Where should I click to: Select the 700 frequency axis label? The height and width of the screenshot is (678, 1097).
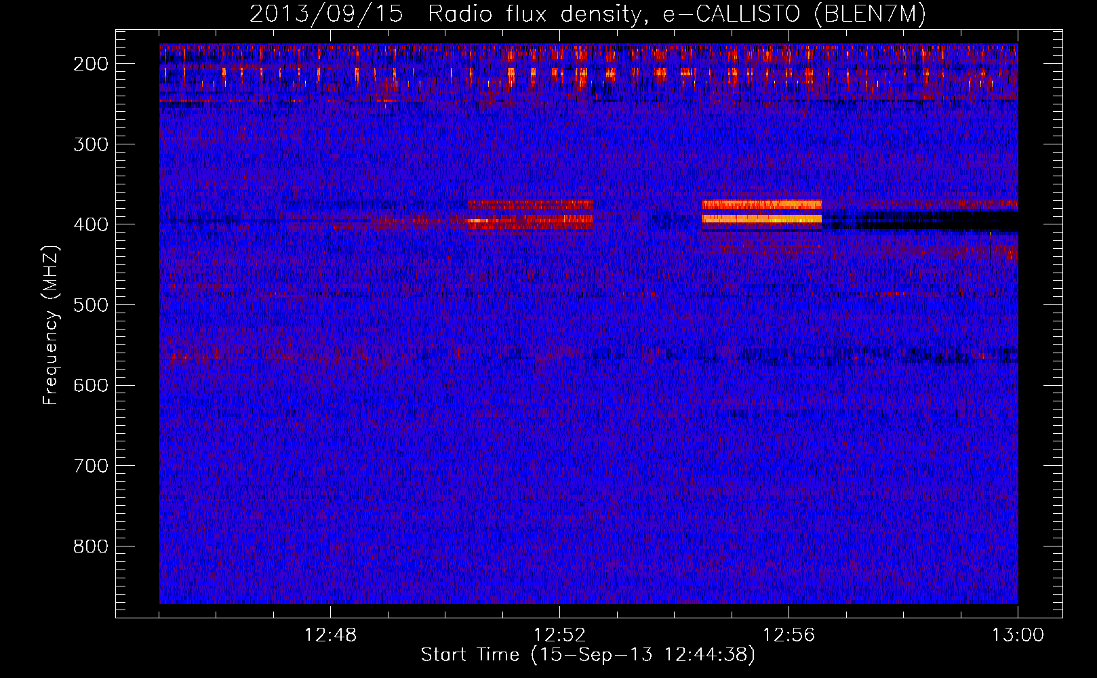[90, 466]
